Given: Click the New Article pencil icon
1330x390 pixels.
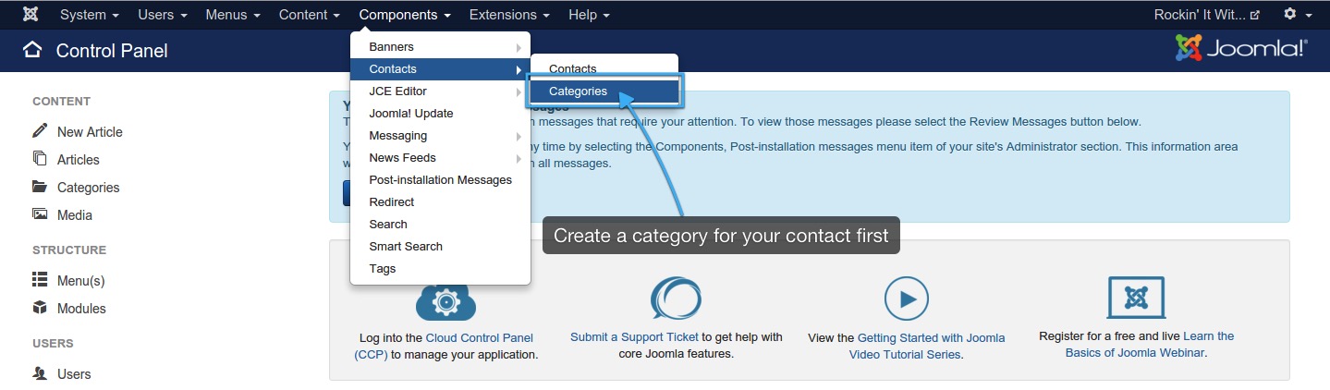Looking at the screenshot, I should [x=40, y=131].
